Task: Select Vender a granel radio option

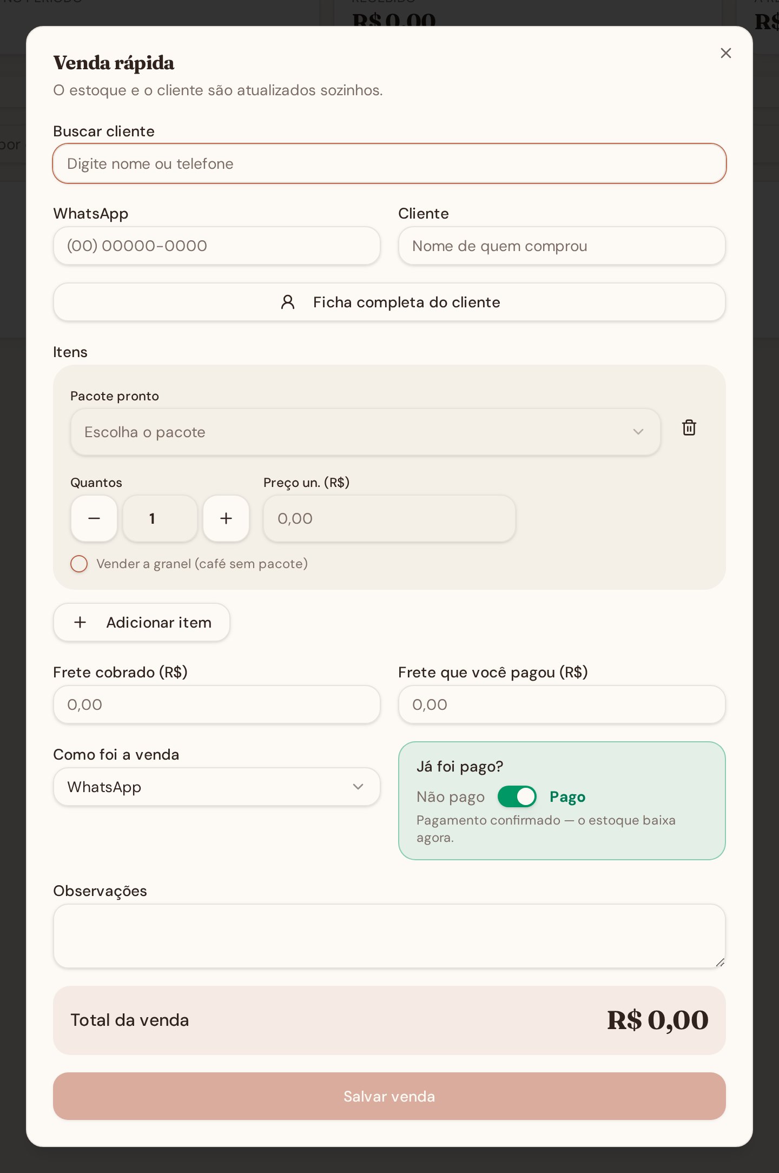Action: (x=79, y=564)
